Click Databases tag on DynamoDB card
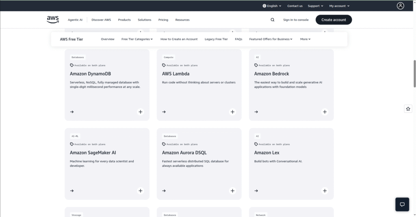The image size is (416, 217). pos(78,57)
